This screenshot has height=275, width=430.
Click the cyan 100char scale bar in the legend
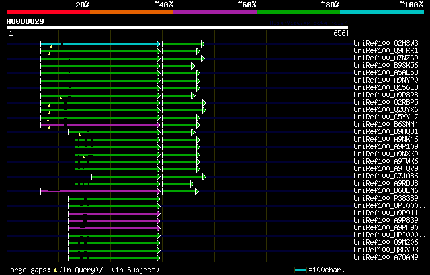pyautogui.click(x=300, y=270)
